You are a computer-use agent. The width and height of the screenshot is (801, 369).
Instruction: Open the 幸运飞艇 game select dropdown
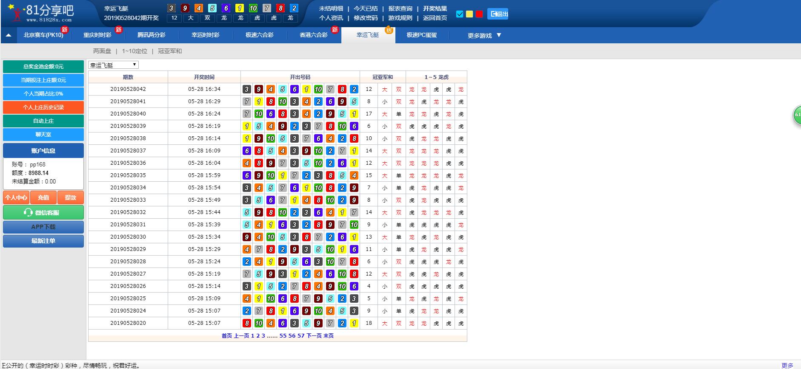[113, 65]
